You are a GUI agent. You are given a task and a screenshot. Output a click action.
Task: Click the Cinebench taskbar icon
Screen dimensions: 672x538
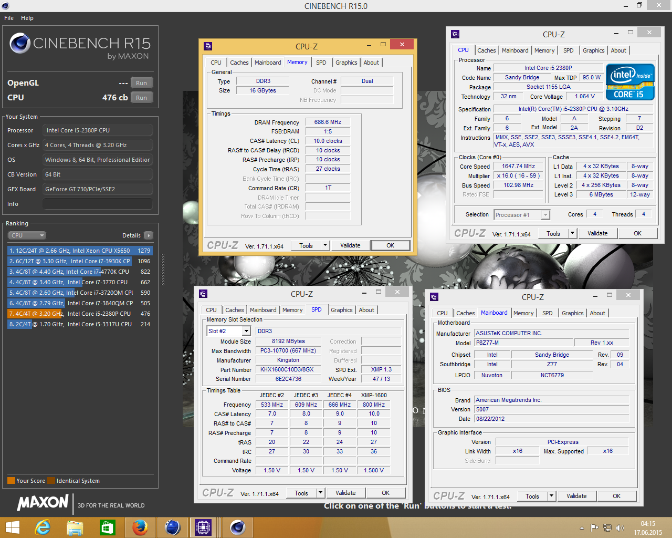[x=238, y=527]
